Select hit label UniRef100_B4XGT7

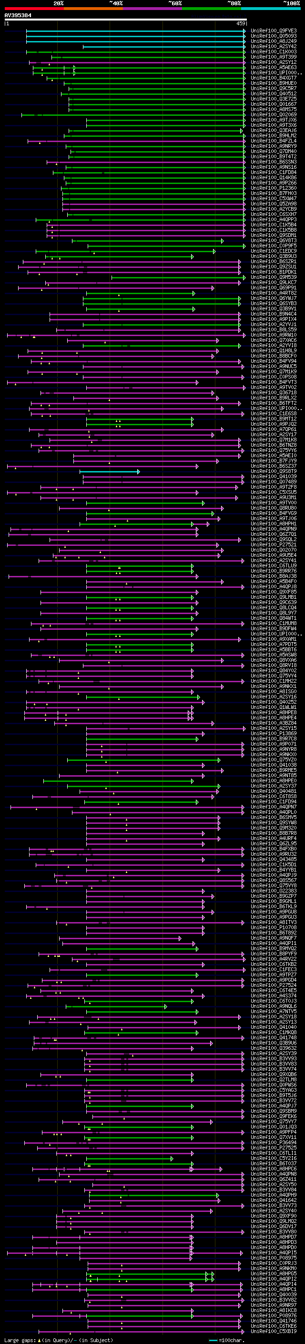(274, 78)
